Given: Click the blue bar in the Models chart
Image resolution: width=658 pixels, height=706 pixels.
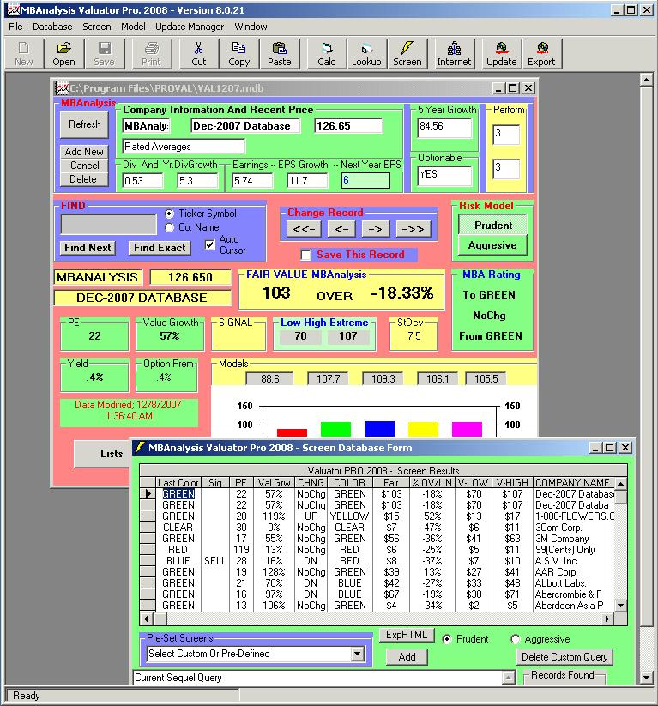Looking at the screenshot, I should (379, 429).
